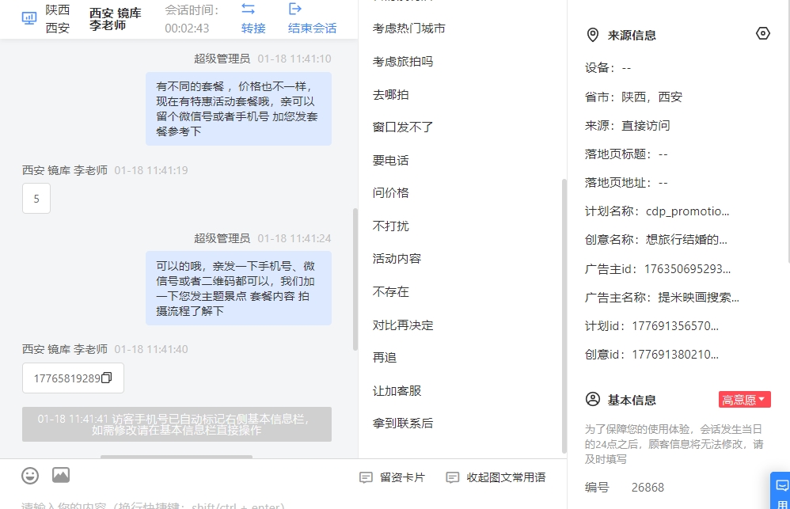Copy the phone number 17765819289 using copy icon
Image resolution: width=790 pixels, height=509 pixels.
(x=106, y=378)
